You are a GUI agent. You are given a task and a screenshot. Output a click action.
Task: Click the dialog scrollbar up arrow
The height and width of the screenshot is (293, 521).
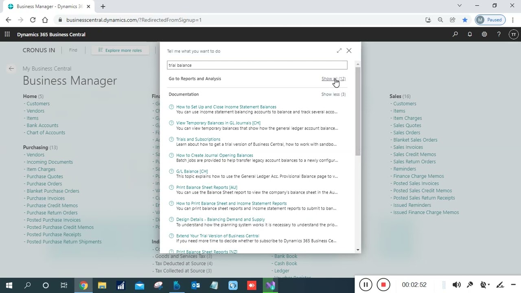pos(358,64)
